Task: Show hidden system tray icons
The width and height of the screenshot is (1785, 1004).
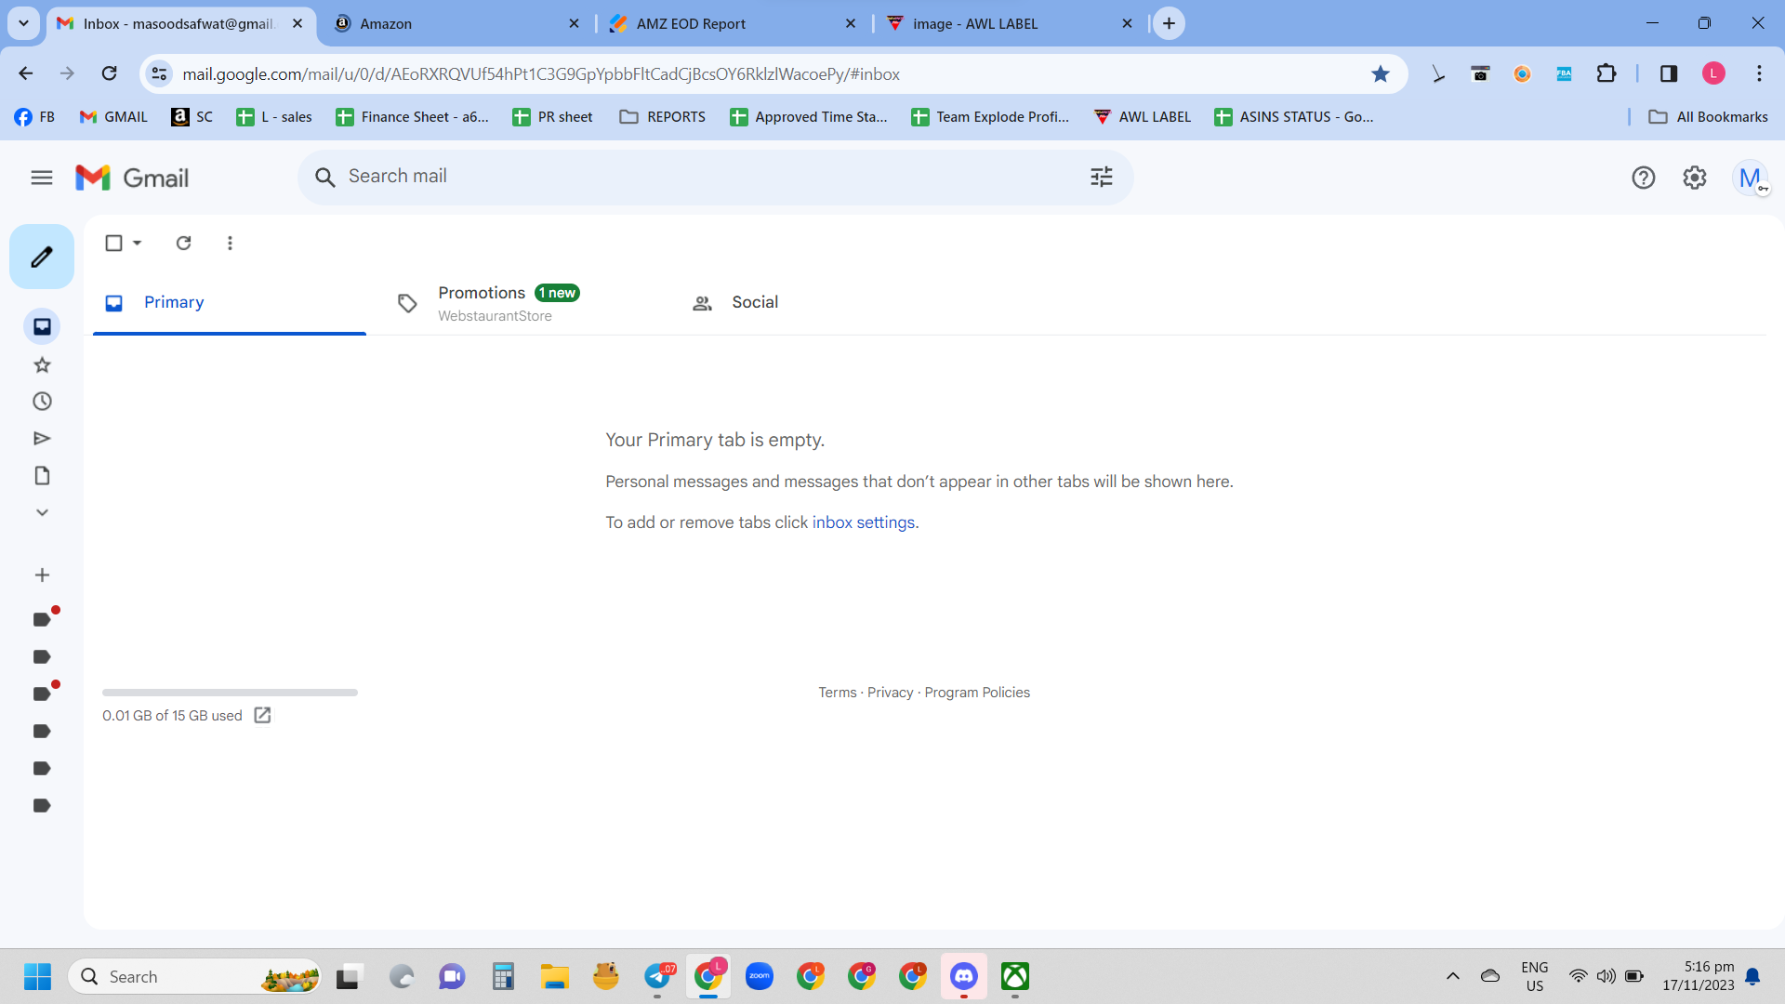Action: coord(1453,976)
